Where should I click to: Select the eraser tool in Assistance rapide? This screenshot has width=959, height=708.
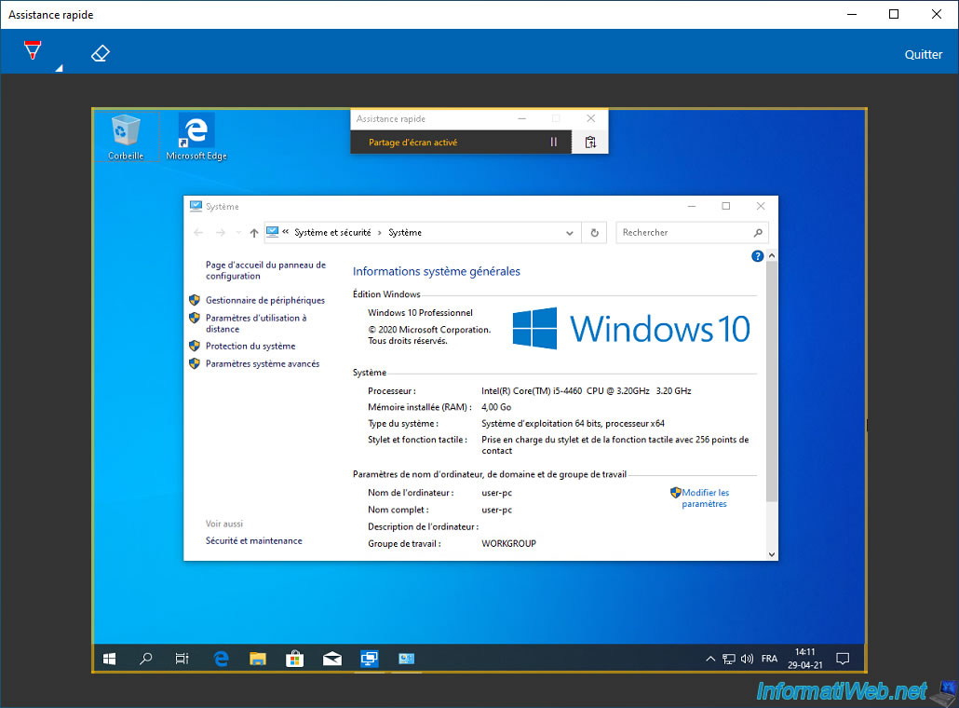click(101, 54)
